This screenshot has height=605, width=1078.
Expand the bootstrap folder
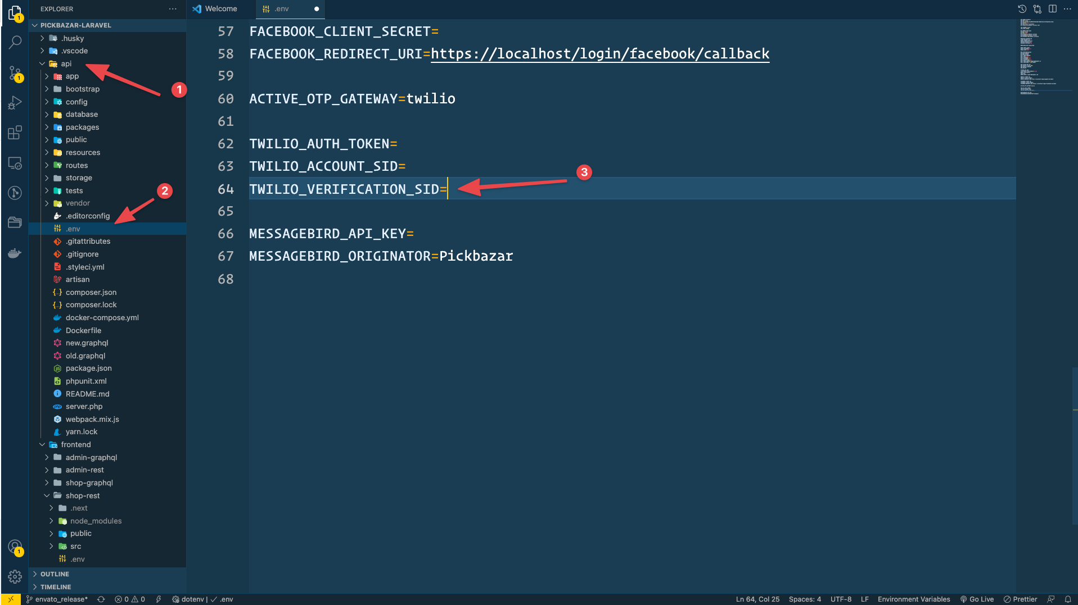pyautogui.click(x=107, y=89)
